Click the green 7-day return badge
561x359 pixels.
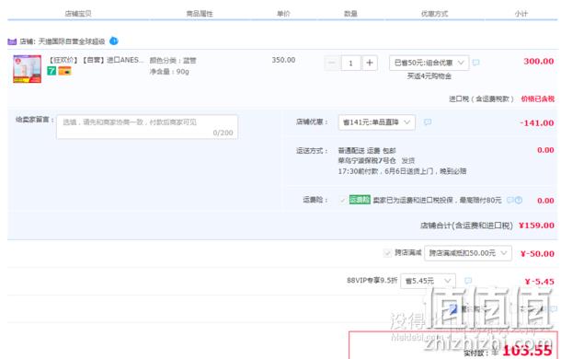(x=52, y=71)
